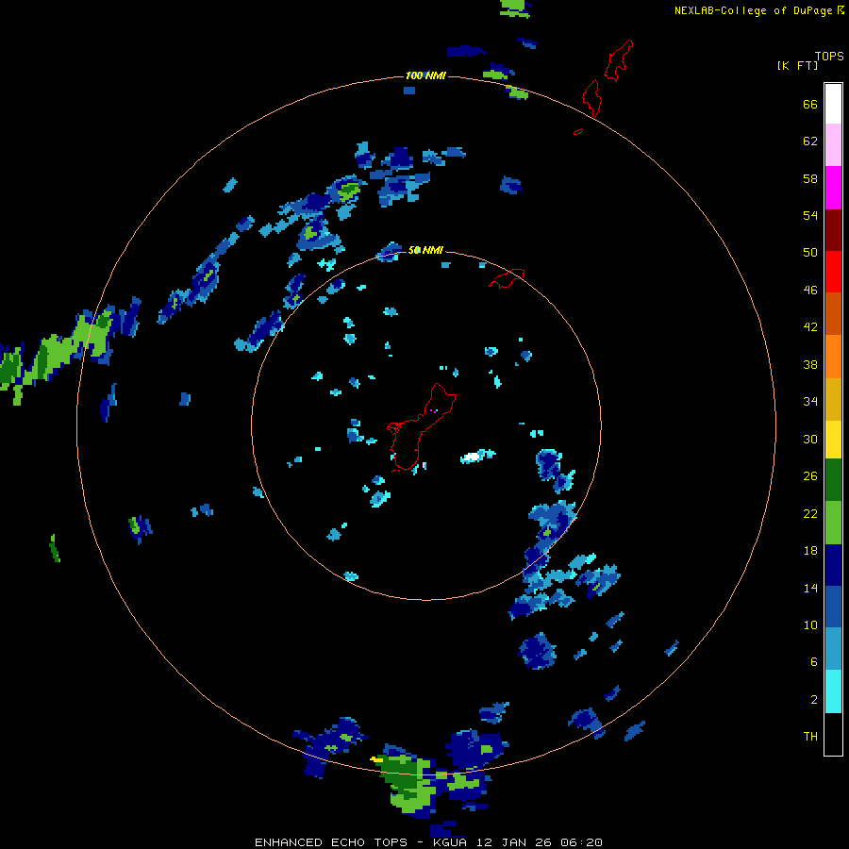
Task: Select the dark green legend swatch
Action: click(x=833, y=480)
